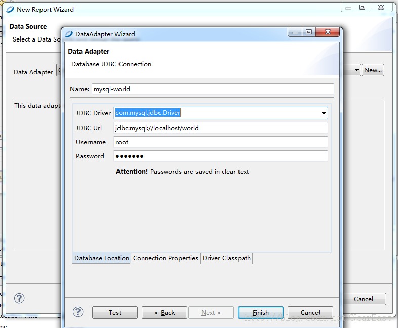
Task: Click the 'Data Adapter' heading in wizard
Action: click(89, 51)
